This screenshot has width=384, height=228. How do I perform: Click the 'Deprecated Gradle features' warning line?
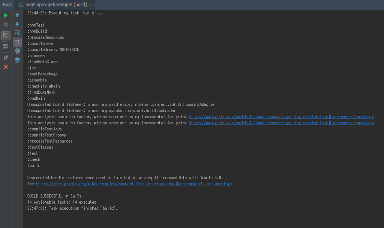tap(125, 178)
